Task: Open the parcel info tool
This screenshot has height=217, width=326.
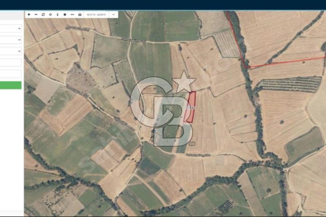Action: (x=57, y=15)
